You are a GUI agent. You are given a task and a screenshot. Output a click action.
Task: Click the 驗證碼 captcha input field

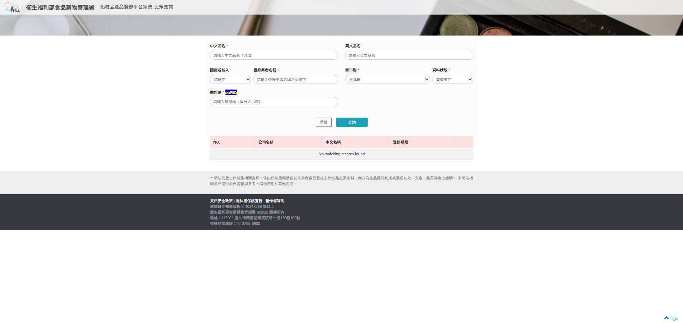pos(274,102)
